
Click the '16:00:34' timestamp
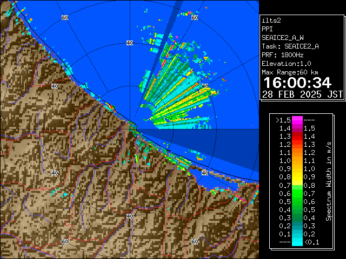297,83
